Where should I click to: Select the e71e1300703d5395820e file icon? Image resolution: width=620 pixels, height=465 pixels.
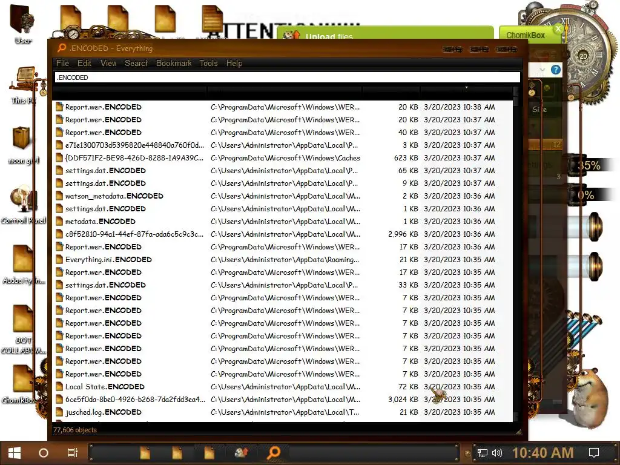(59, 145)
